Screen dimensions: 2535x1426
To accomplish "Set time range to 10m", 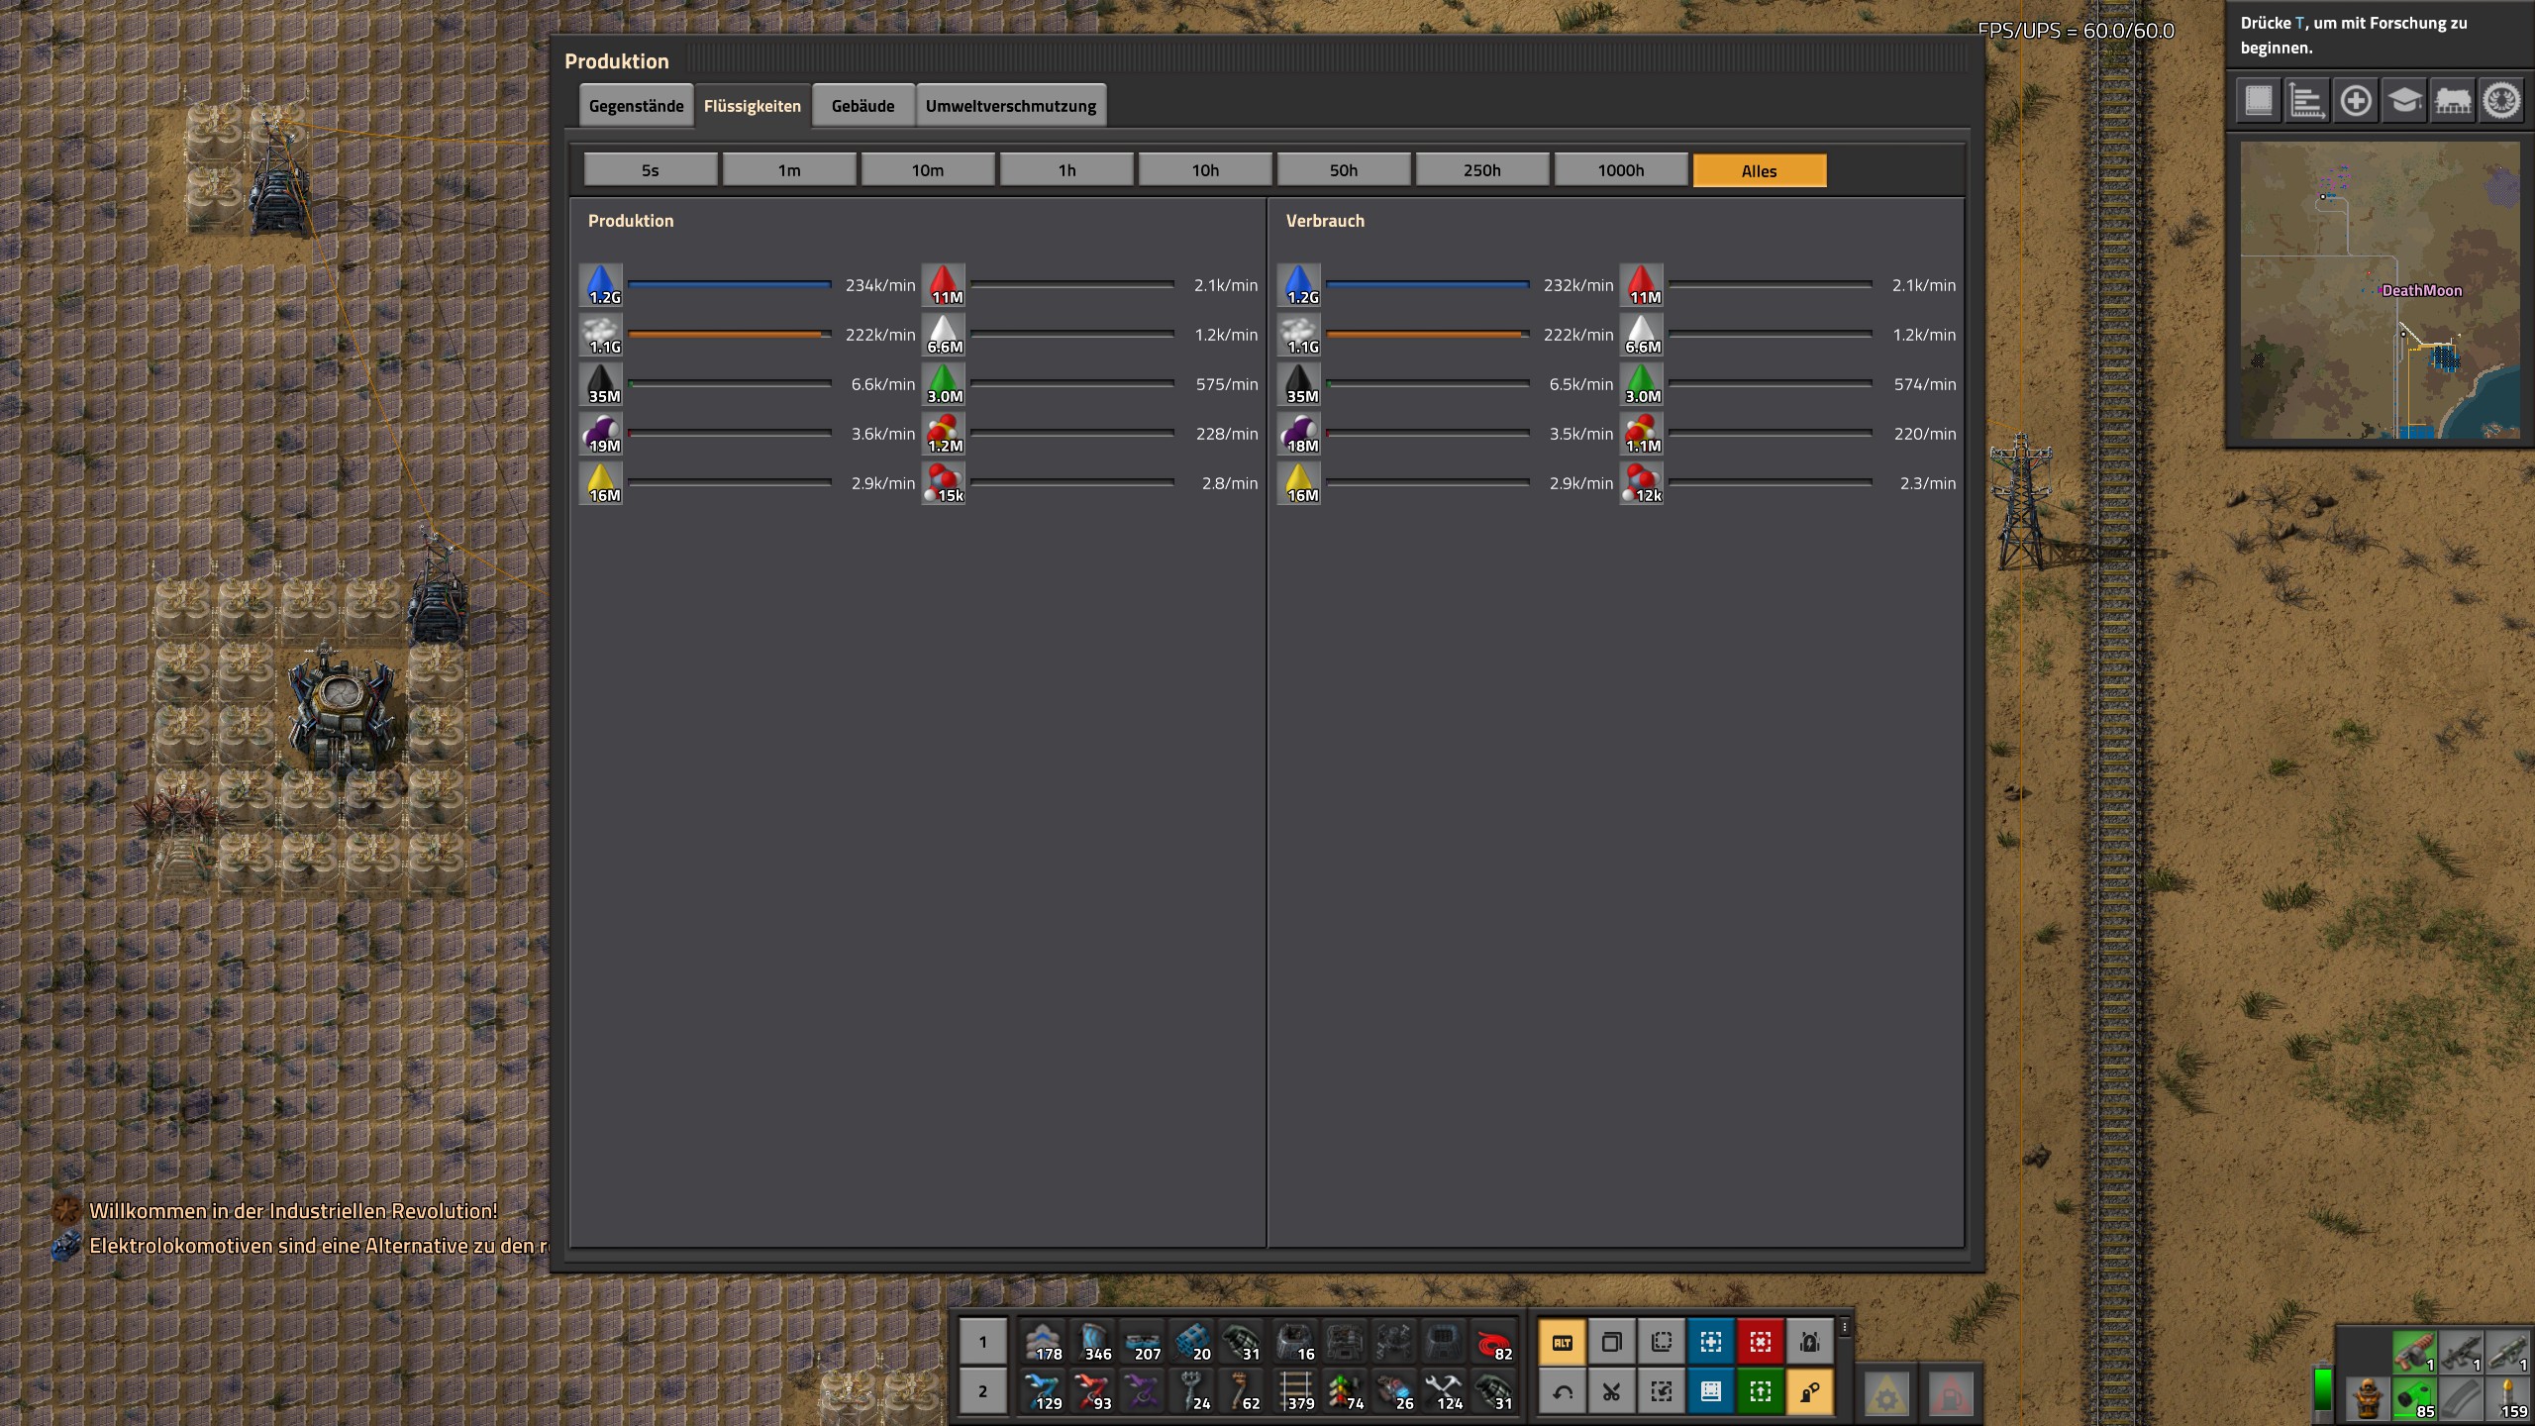I will coord(928,170).
